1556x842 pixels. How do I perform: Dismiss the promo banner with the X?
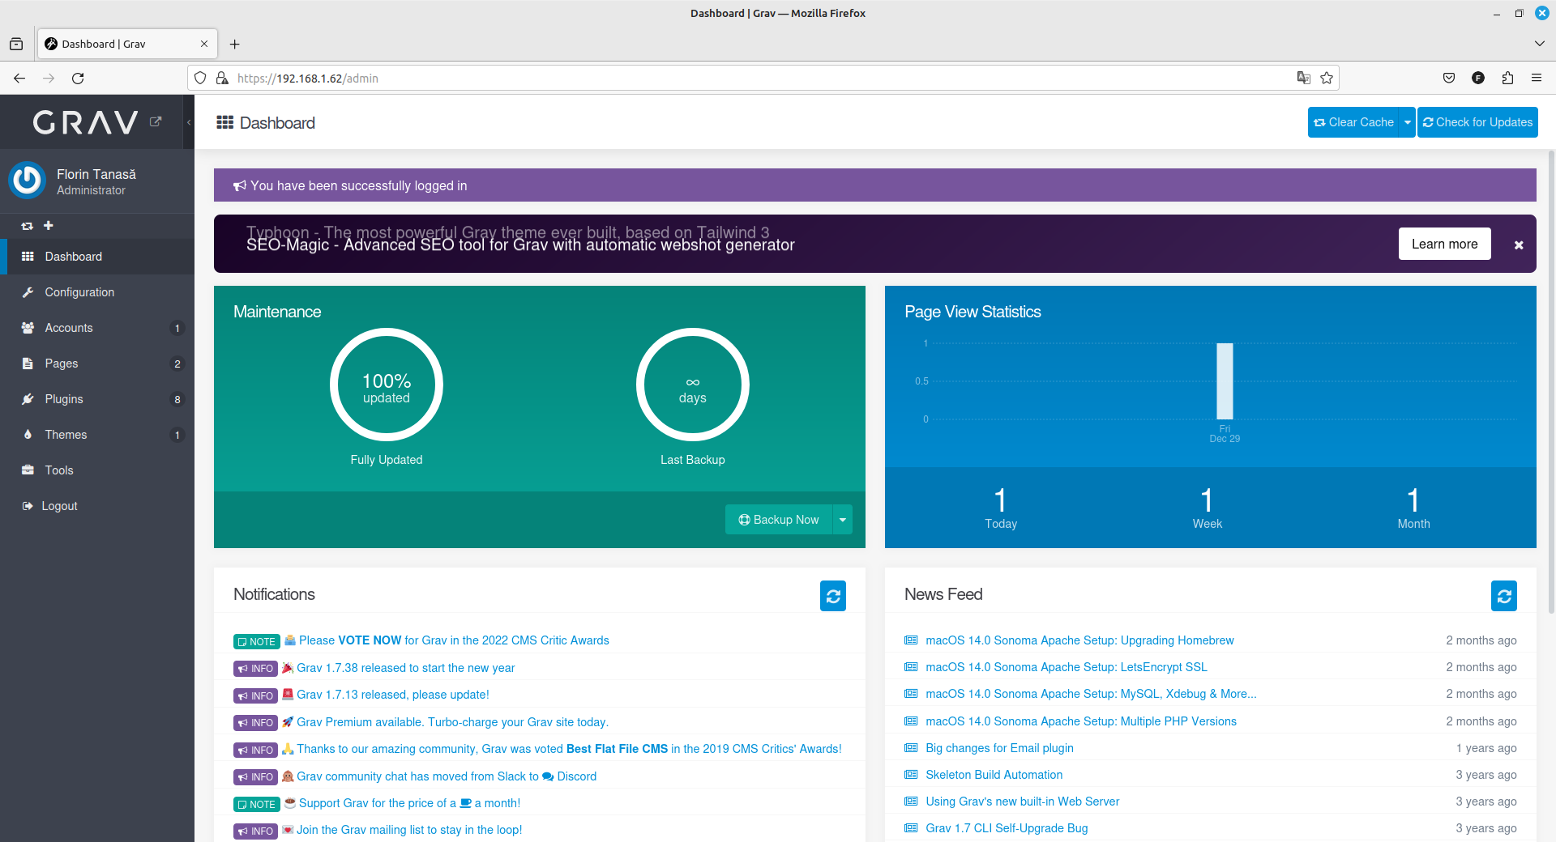[1519, 245]
